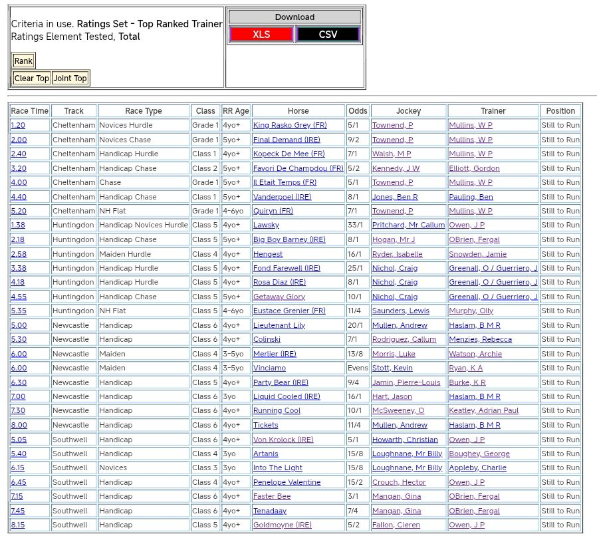Open trainer Snowden, Jamie link

[477, 254]
